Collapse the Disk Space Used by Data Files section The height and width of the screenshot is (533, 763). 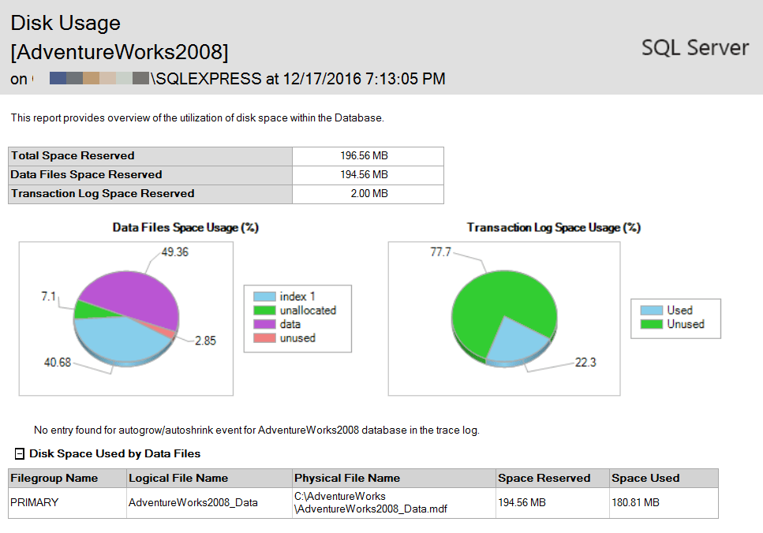tap(20, 453)
